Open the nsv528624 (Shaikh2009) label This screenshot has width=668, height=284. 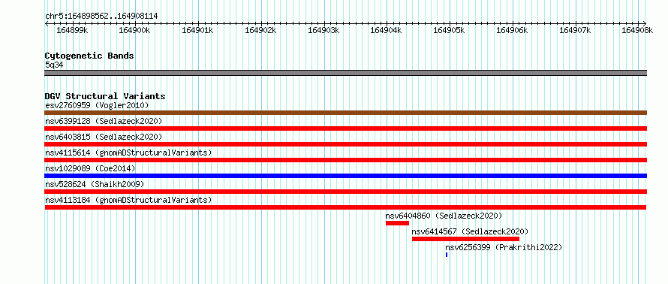point(95,184)
